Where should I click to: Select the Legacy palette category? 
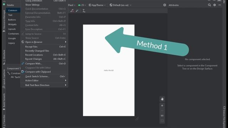[11, 43]
